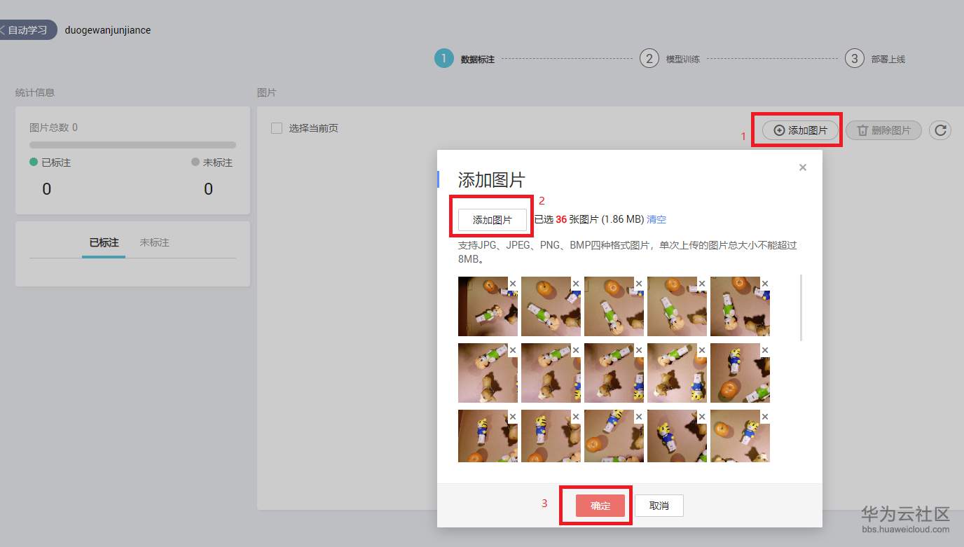Switch to the 未标注 tab
964x547 pixels.
tap(155, 242)
